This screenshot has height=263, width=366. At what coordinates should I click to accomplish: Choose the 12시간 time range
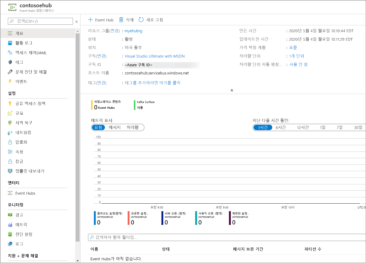(303, 127)
